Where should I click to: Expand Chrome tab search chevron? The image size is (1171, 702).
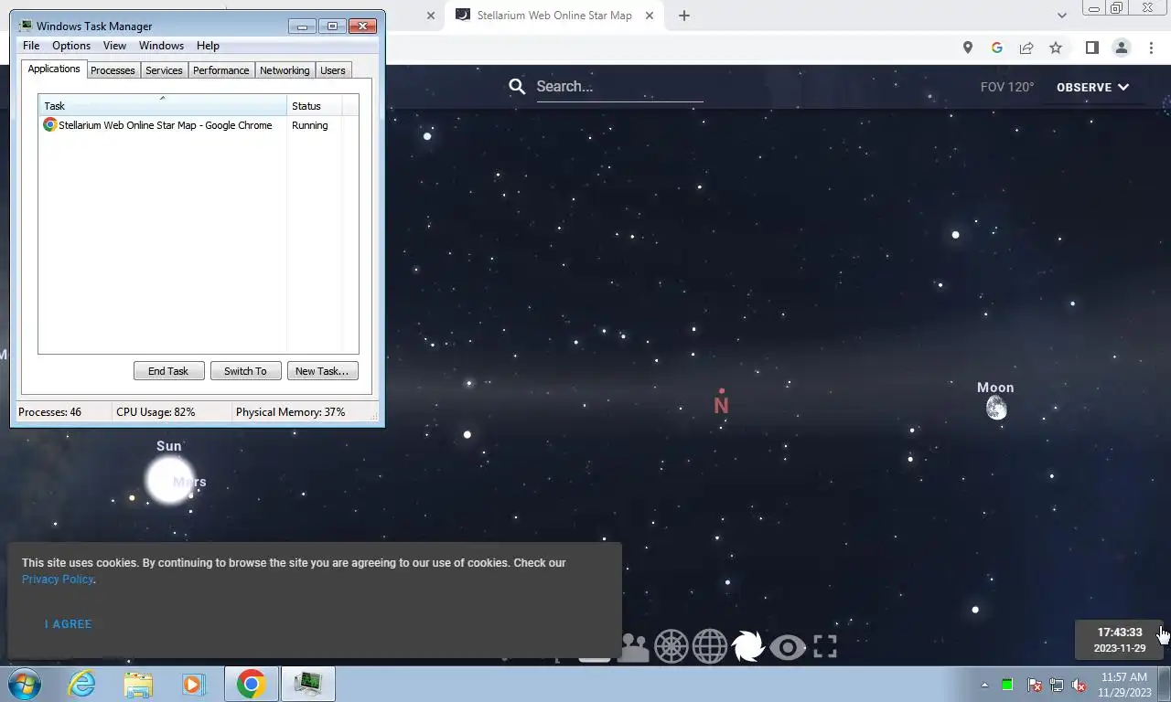point(1061,16)
